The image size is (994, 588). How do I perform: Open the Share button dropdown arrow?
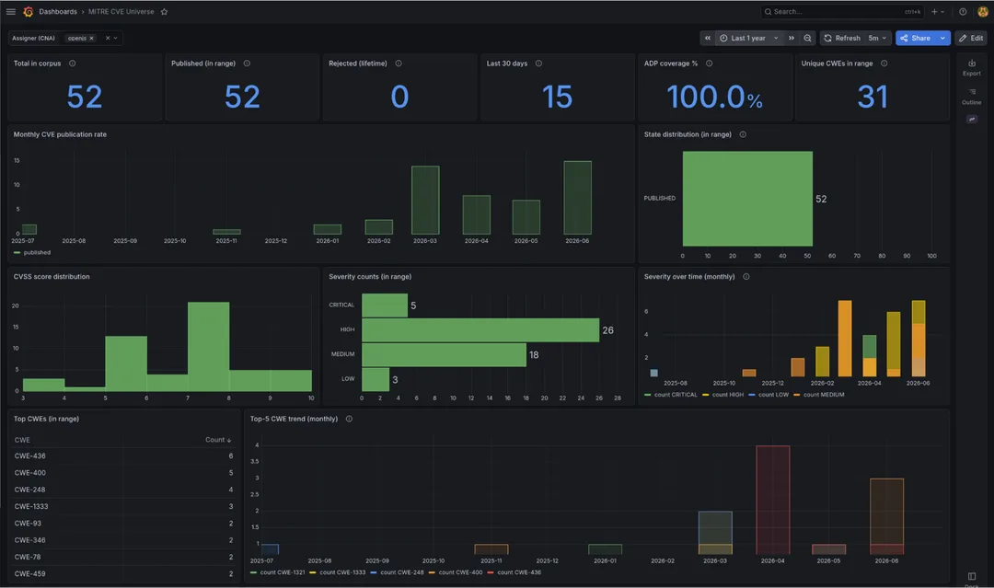click(942, 38)
